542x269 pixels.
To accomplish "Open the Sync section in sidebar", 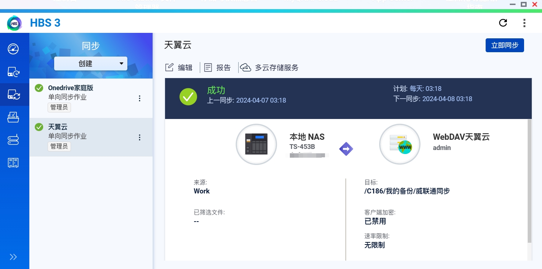I will [14, 95].
